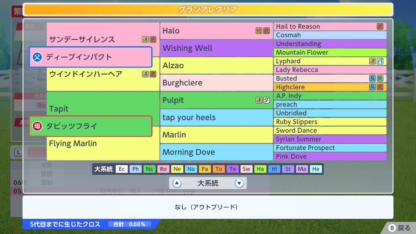This screenshot has height=234, width=416.
Task: Click the 晩 icon on Busted
Action: pos(380,79)
